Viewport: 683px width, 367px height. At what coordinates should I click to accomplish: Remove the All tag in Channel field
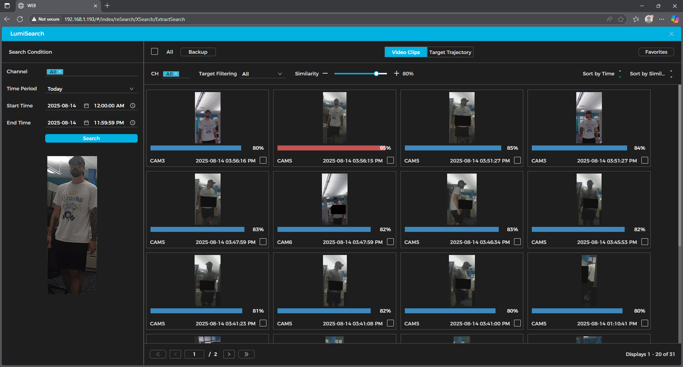click(60, 72)
